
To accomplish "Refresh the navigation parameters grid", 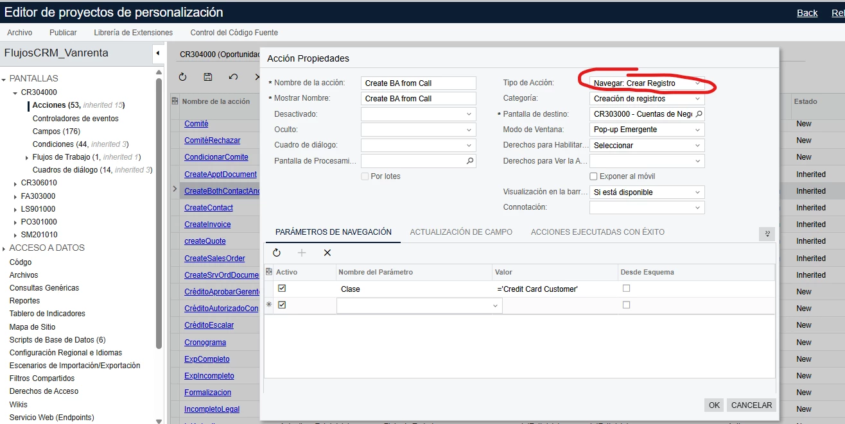I will (277, 253).
